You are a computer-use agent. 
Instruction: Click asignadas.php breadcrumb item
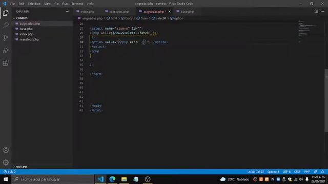tap(90, 18)
